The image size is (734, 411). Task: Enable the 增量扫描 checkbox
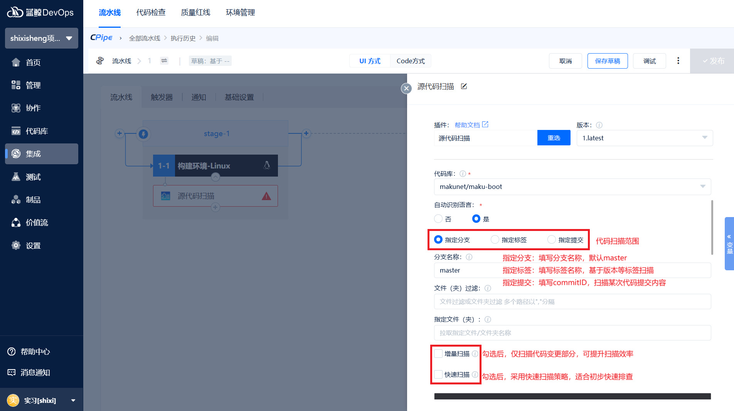pyautogui.click(x=438, y=354)
